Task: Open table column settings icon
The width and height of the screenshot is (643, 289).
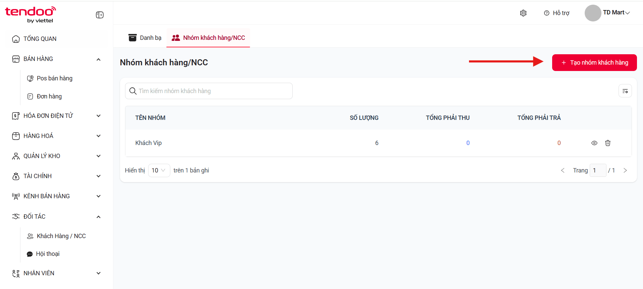Action: tap(625, 91)
